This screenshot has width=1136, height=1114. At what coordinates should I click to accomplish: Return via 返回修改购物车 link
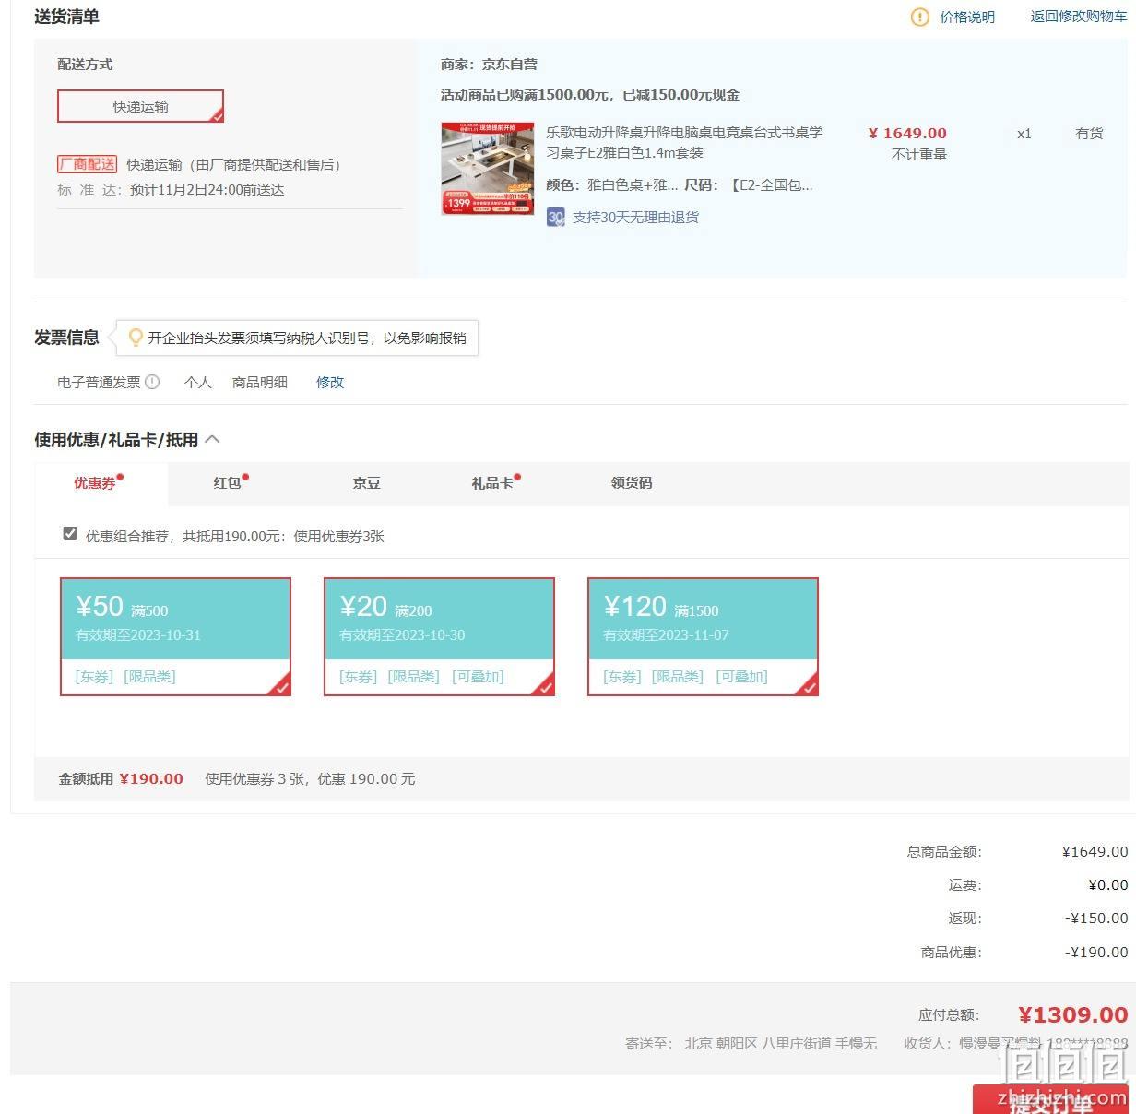coord(1078,17)
